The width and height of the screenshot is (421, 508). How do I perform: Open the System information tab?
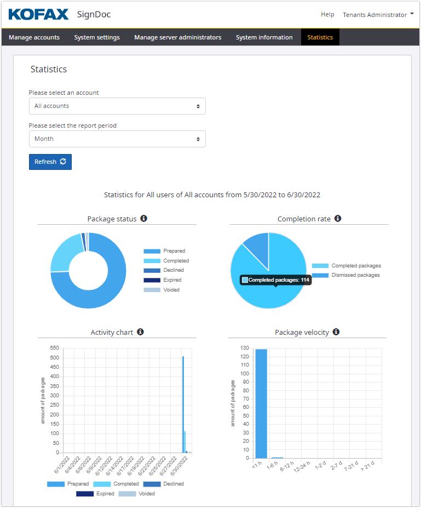tap(264, 37)
